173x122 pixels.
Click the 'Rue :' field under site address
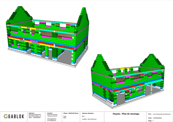[83, 116]
